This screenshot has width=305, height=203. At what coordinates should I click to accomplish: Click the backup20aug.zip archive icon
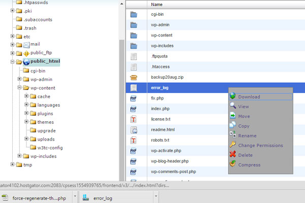click(x=134, y=78)
